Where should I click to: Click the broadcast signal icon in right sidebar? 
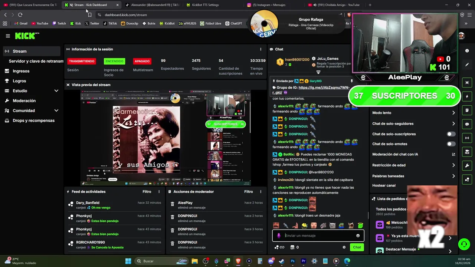coord(467,138)
